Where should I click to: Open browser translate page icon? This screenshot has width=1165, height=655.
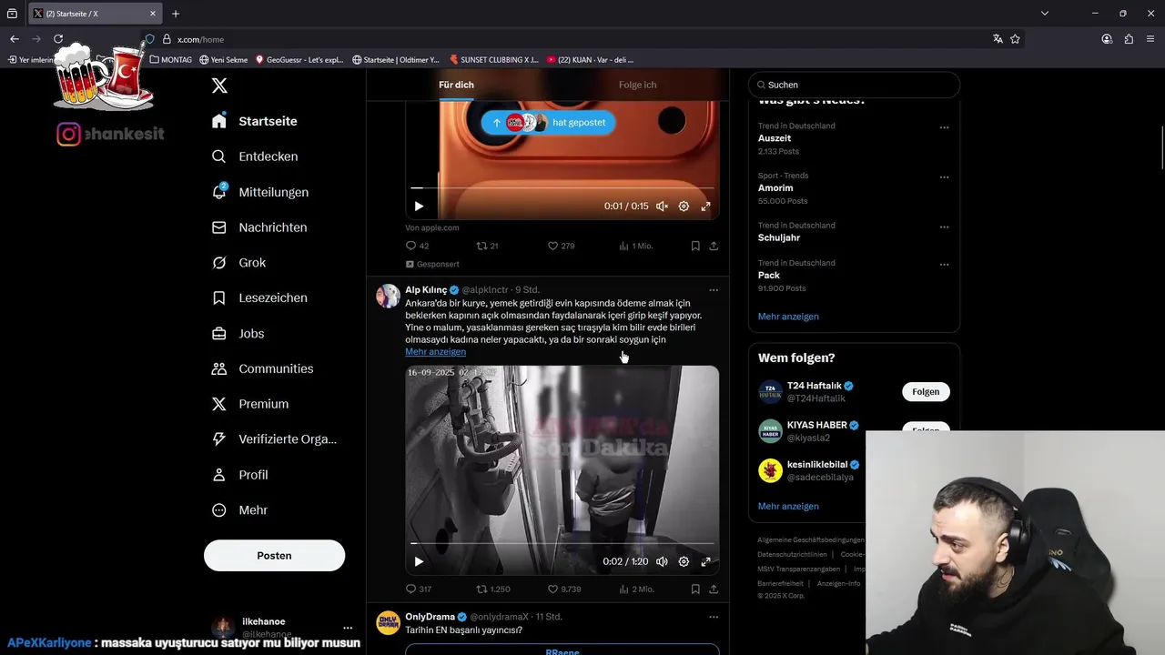[x=998, y=39]
